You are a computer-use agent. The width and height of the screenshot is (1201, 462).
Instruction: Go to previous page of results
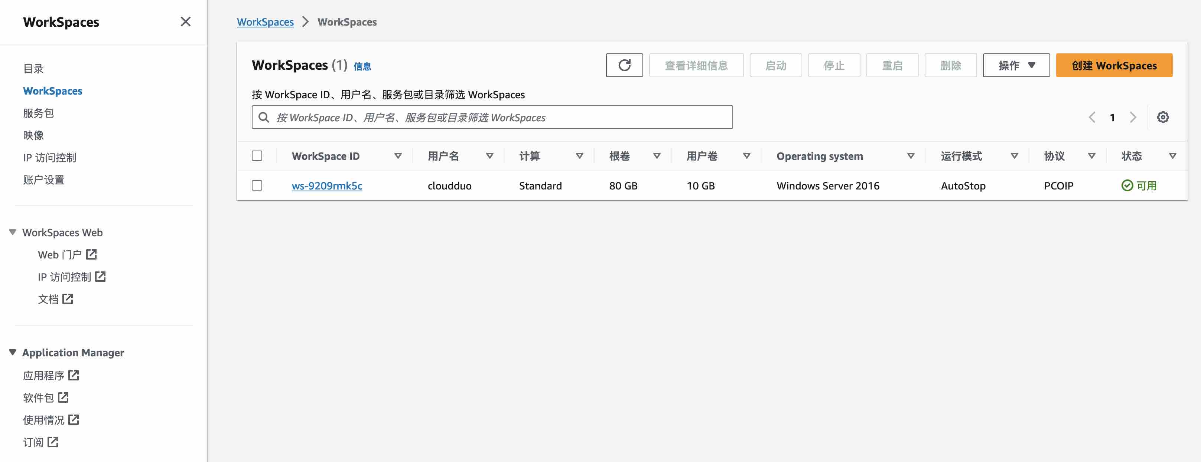pos(1091,117)
